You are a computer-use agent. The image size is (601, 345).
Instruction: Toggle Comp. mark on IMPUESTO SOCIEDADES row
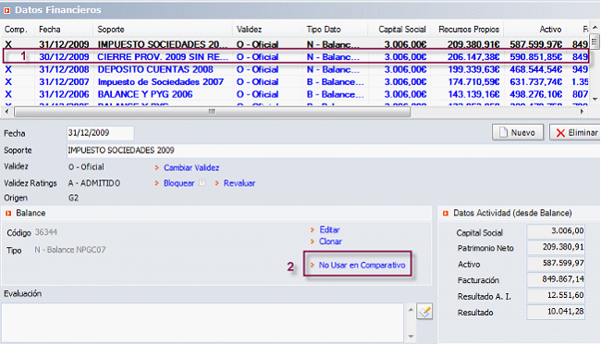(8, 44)
